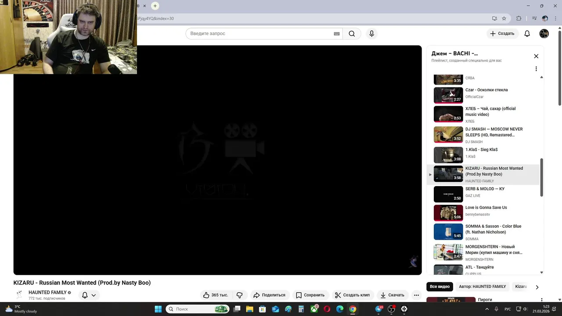This screenshot has width=562, height=316.
Task: Play DJ SMASH — MOSCOW NEVER SLEEPS
Action: (x=483, y=135)
